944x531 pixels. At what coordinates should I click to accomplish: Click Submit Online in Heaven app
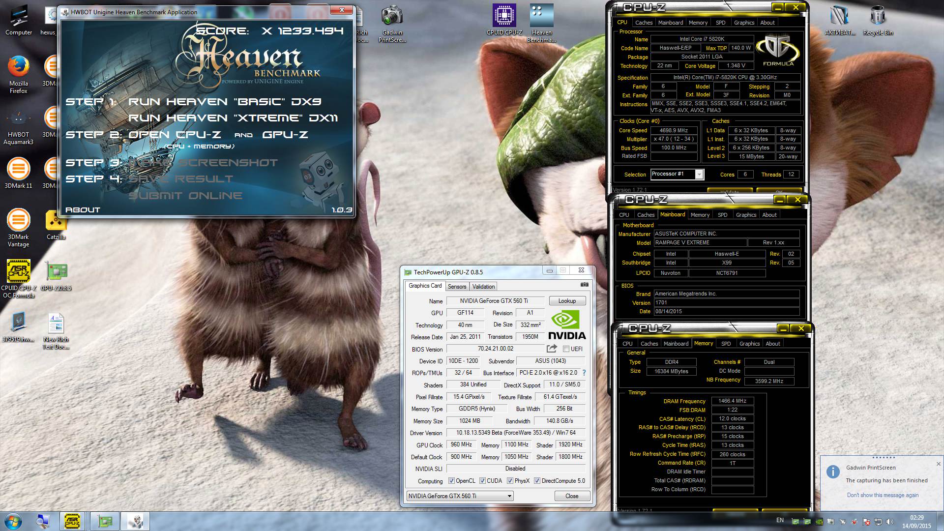[x=185, y=196]
